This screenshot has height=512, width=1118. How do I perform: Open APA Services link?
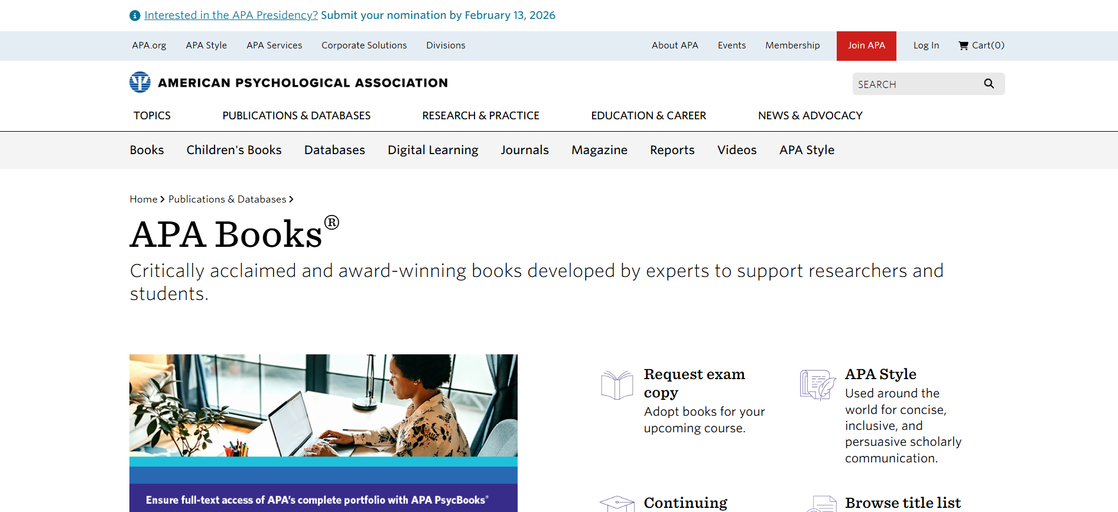pyautogui.click(x=274, y=45)
